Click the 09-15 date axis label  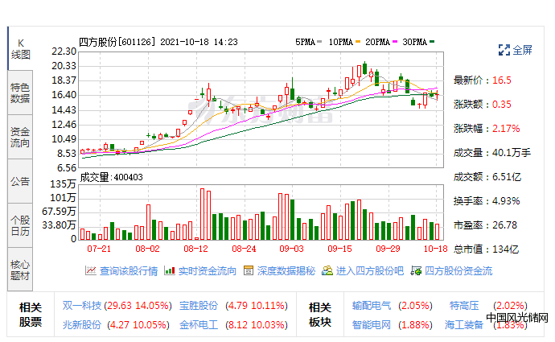(339, 249)
